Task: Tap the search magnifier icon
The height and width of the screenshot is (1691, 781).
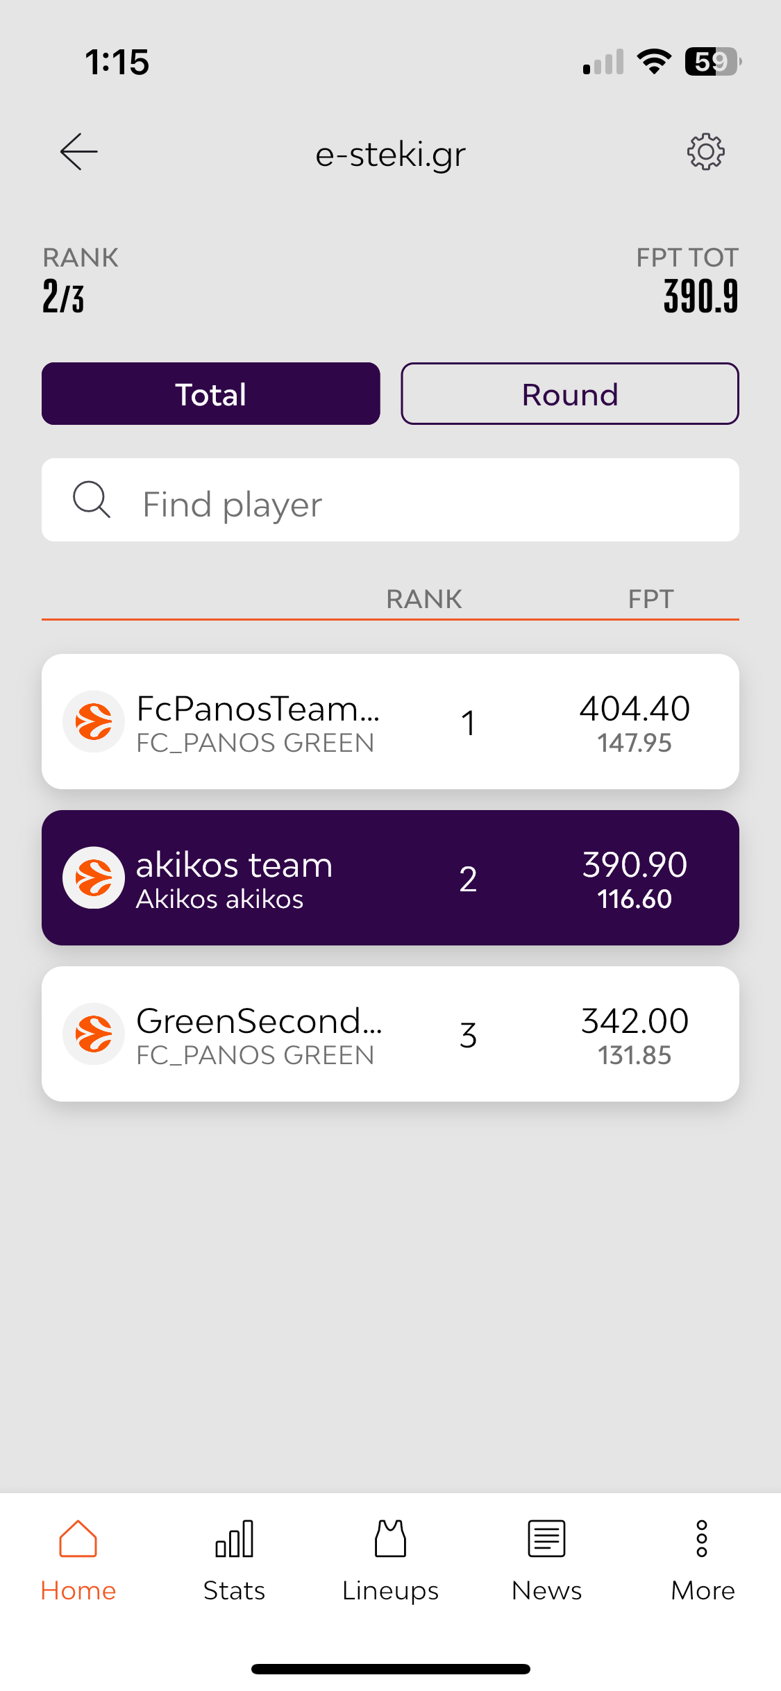Action: (92, 500)
